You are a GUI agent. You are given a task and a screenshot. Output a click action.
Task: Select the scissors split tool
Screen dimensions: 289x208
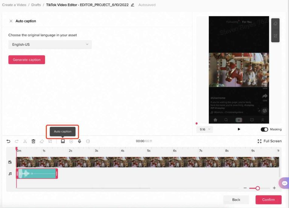click(x=25, y=141)
